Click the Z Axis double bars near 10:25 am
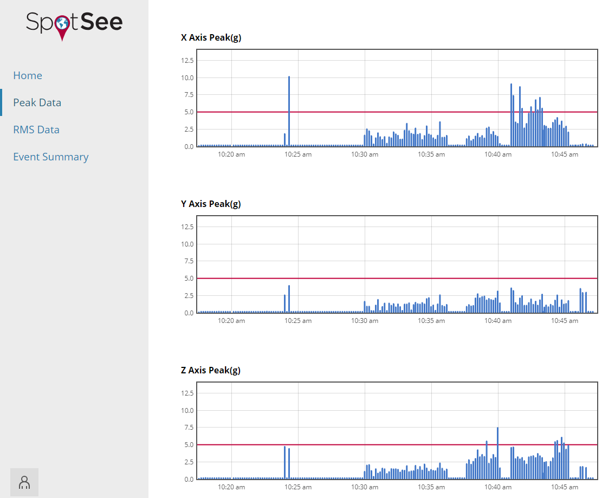Image resolution: width=602 pixels, height=498 pixels. point(287,463)
